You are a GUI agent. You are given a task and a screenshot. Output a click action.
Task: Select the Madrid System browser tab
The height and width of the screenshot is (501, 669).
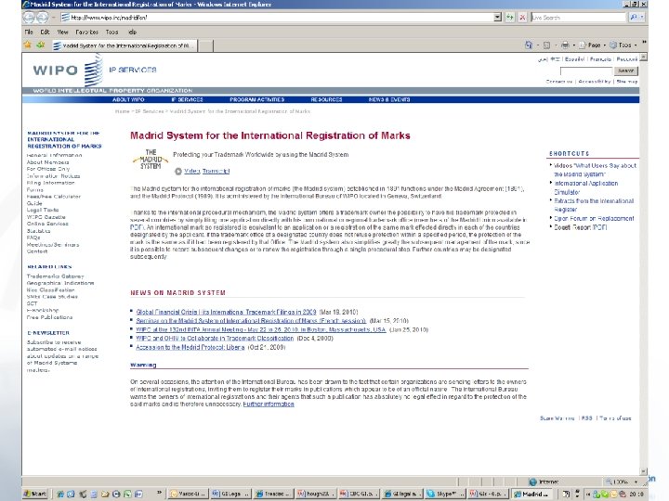124,45
